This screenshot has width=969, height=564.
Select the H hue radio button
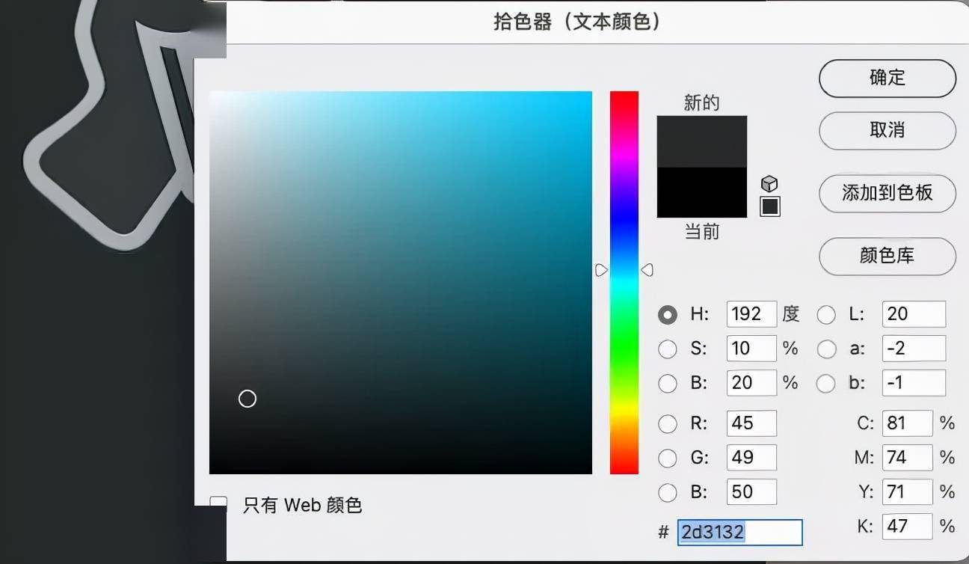pos(667,315)
